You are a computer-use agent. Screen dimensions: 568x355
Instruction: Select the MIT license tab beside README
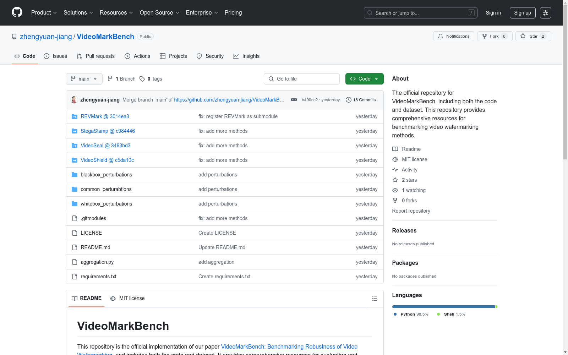pyautogui.click(x=127, y=298)
